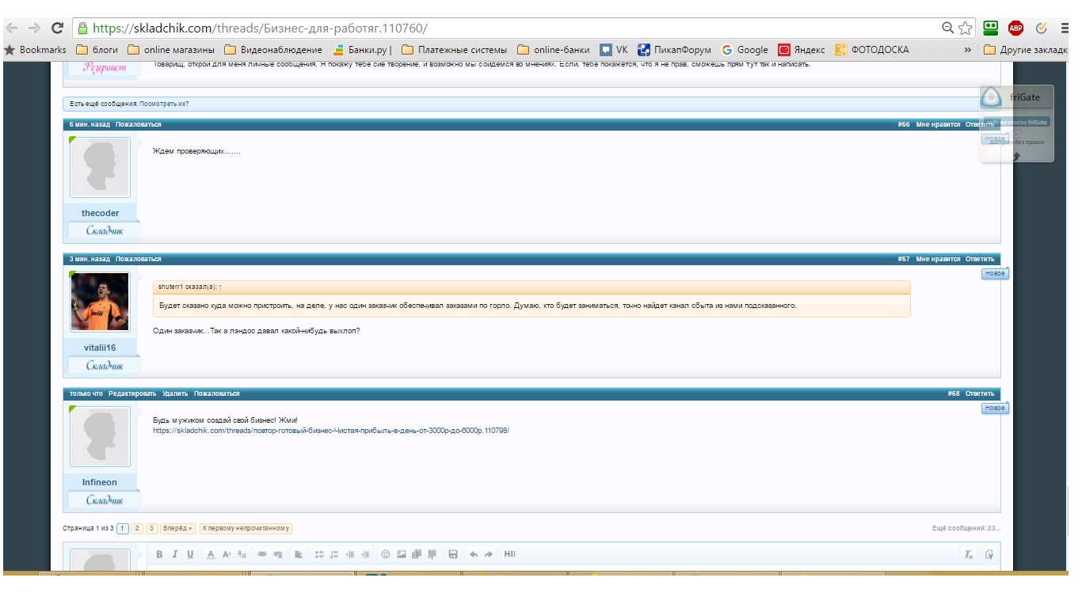Toggle bold formatting in the reply editor
The height and width of the screenshot is (608, 1082).
pyautogui.click(x=159, y=554)
